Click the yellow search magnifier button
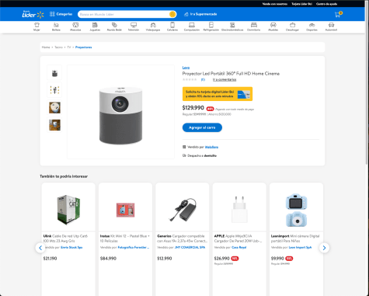The width and height of the screenshot is (369, 296). click(172, 14)
